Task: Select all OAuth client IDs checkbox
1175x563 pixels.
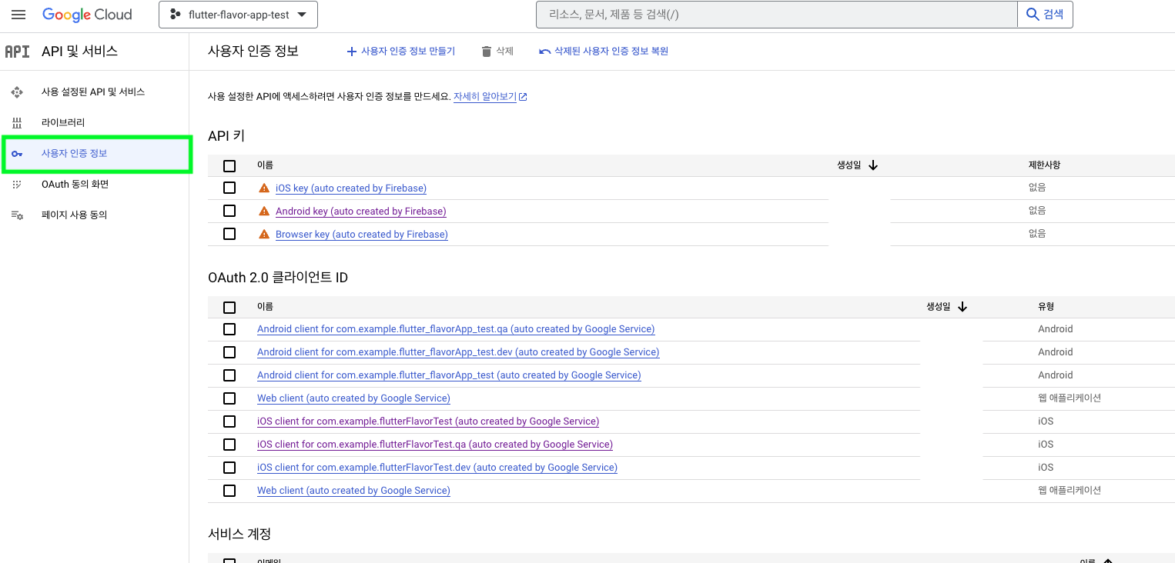Action: click(229, 308)
